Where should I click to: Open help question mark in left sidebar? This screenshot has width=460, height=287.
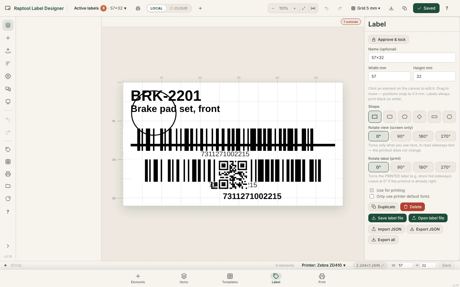(x=8, y=211)
